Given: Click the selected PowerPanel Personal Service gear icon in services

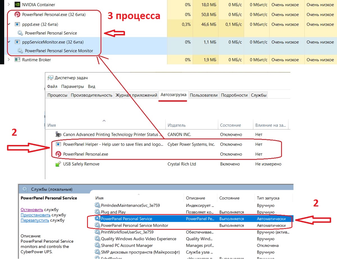Looking at the screenshot, I should pos(97,219).
